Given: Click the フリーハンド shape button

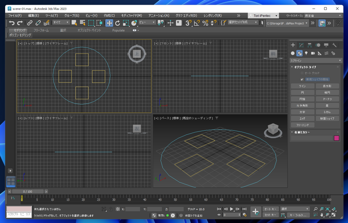Looking at the screenshot, I should click(x=302, y=125).
